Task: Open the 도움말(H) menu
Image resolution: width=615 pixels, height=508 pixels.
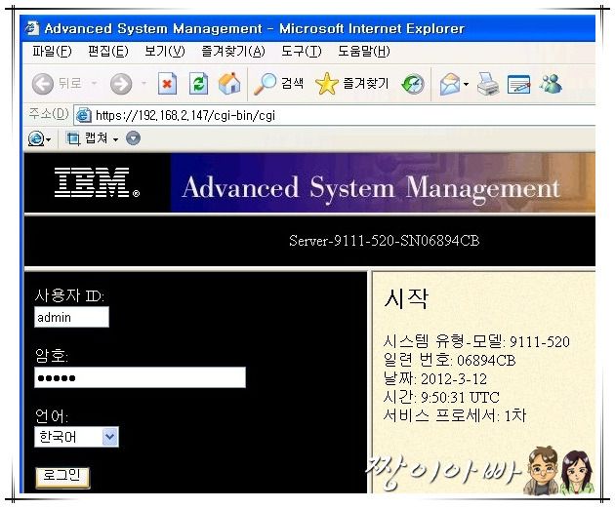Action: point(363,51)
